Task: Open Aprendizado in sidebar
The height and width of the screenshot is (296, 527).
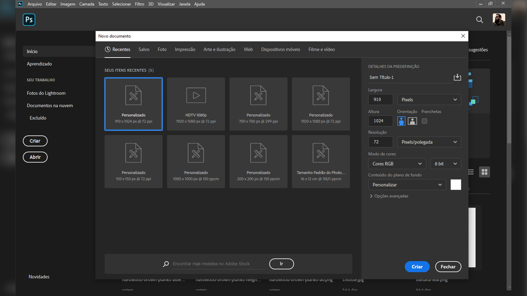Action: (x=39, y=64)
